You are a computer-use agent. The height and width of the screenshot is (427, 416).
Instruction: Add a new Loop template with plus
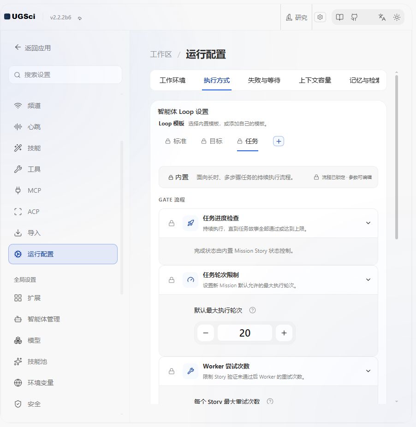(x=279, y=142)
